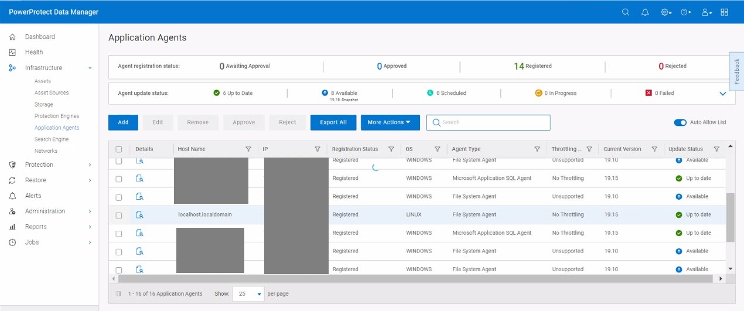Click the column chooser icon in table footer
The width and height of the screenshot is (744, 311).
click(118, 294)
